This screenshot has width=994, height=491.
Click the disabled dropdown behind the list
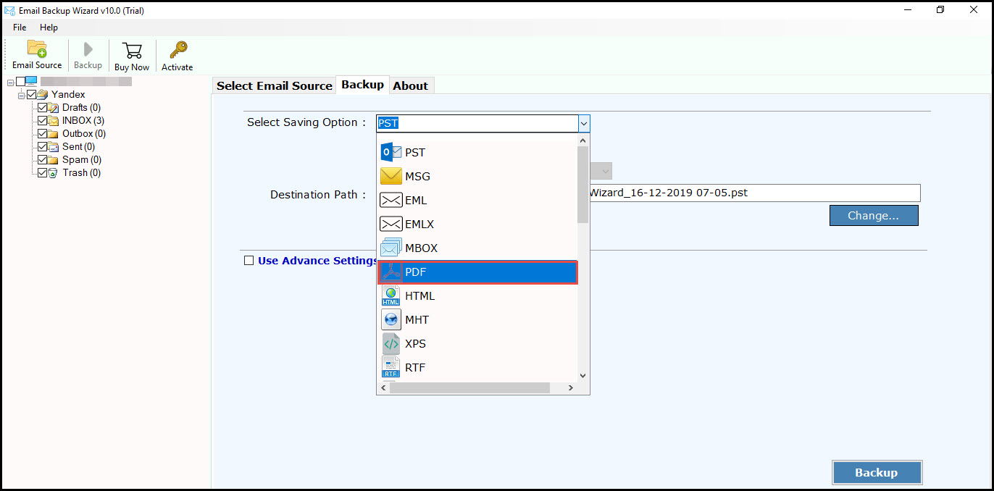tap(601, 171)
